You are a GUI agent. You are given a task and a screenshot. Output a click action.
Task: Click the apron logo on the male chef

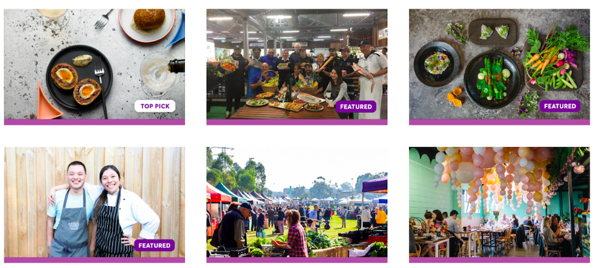(x=73, y=224)
